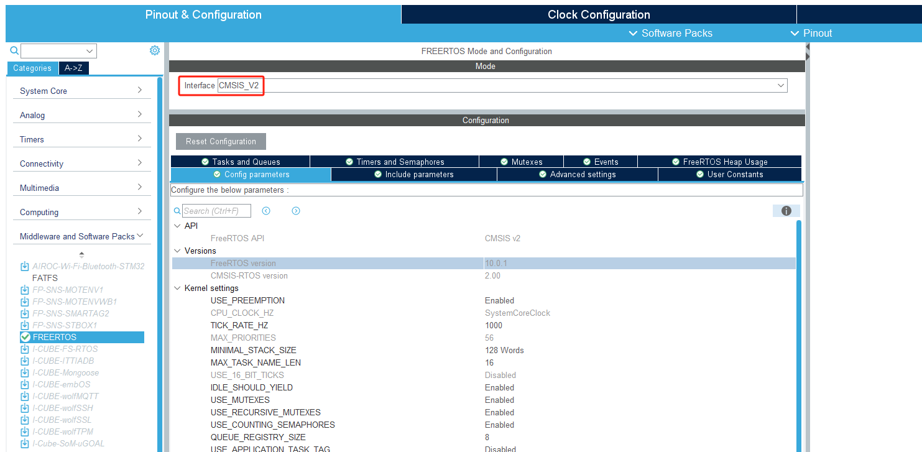Image resolution: width=922 pixels, height=452 pixels.
Task: Click download icon beside I-Cube-SoM-uGOAL
Action: point(25,443)
